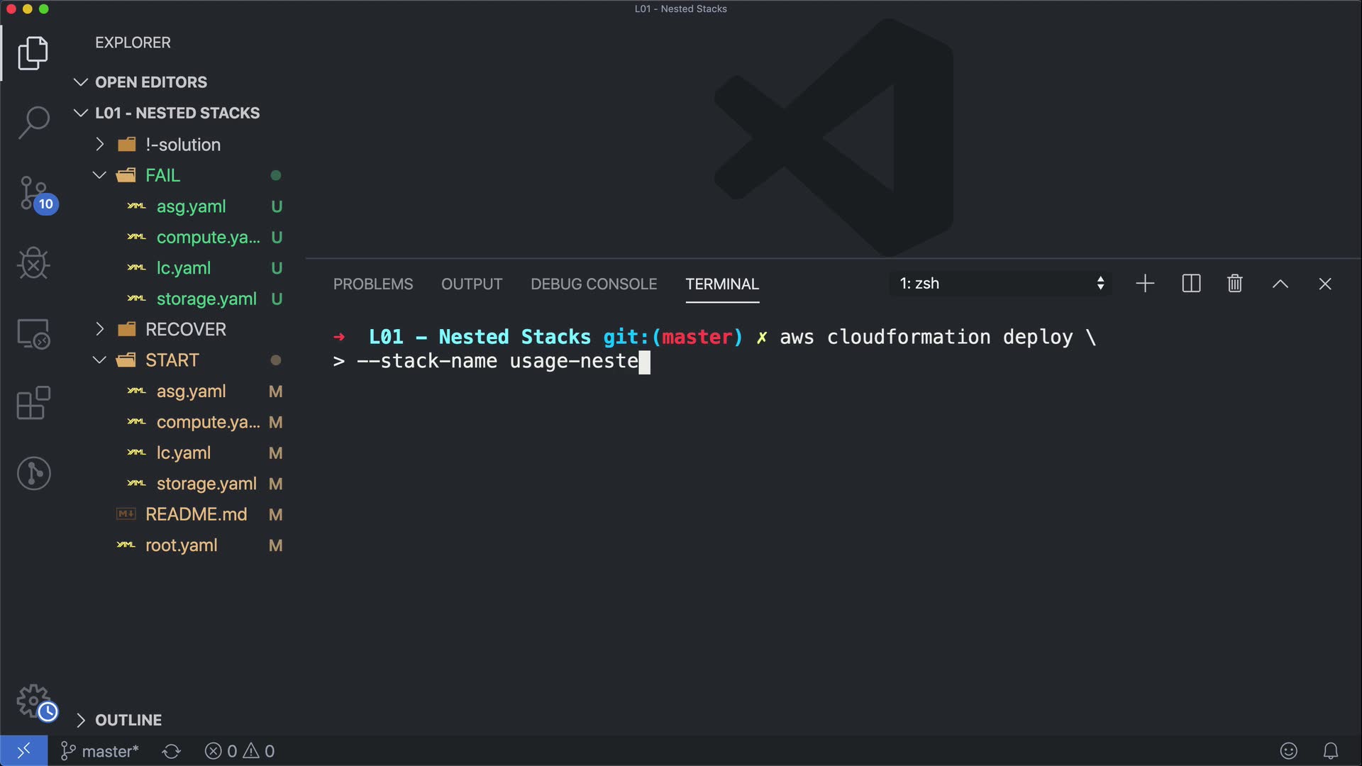Open the zsh terminal selector dropdown
Screen dimensions: 1362x766
(1002, 284)
